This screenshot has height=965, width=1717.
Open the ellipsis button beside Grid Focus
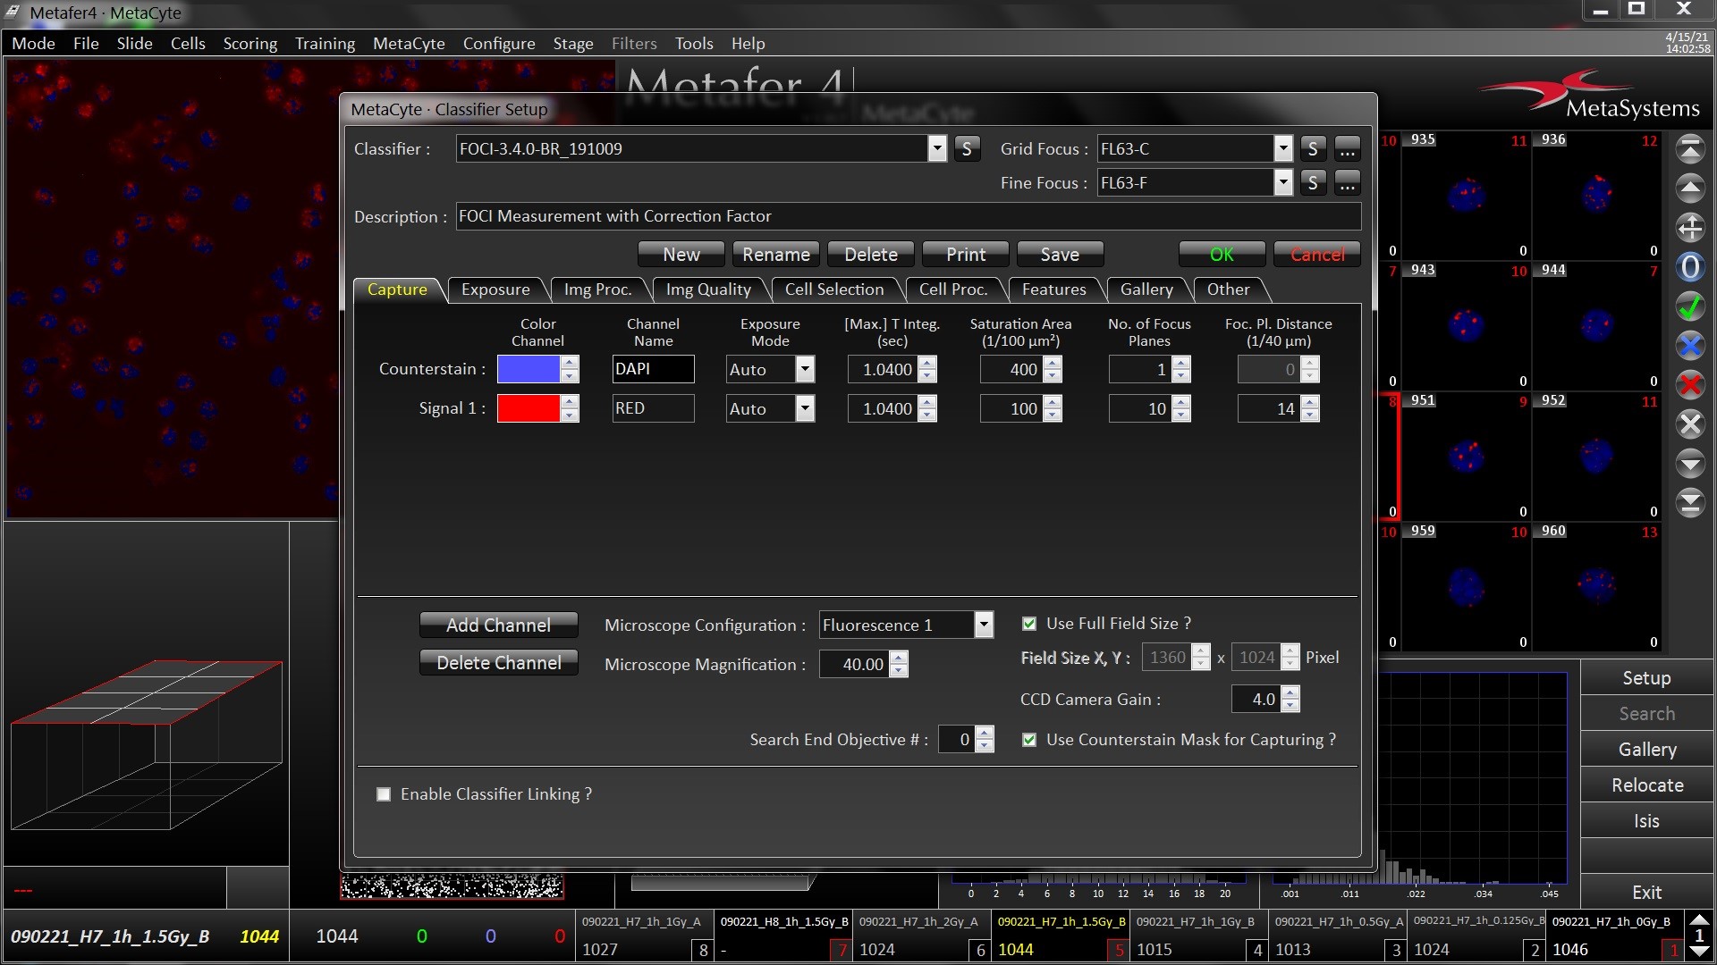(x=1347, y=149)
